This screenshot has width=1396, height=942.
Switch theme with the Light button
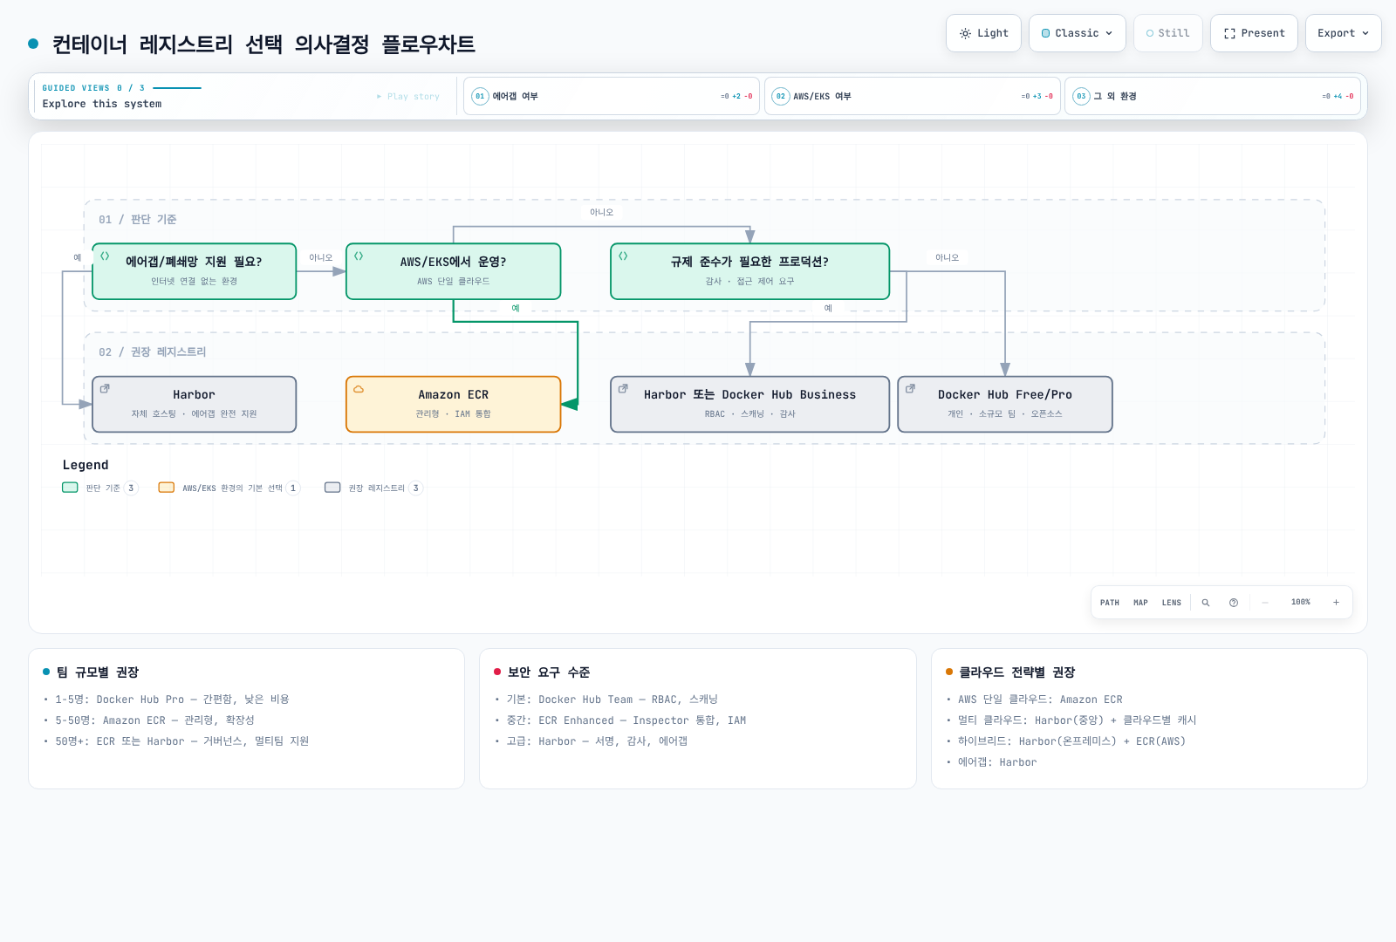(983, 33)
